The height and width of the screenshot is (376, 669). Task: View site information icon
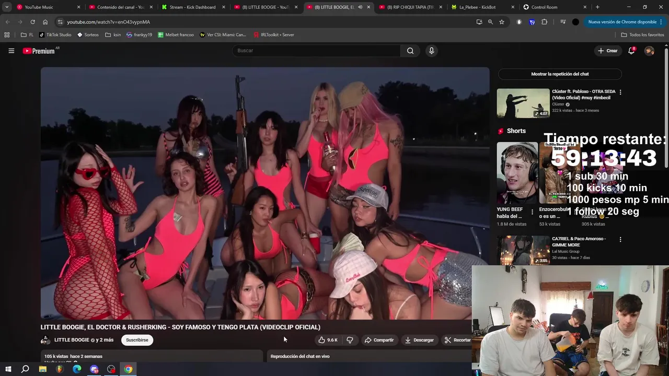[x=60, y=22]
